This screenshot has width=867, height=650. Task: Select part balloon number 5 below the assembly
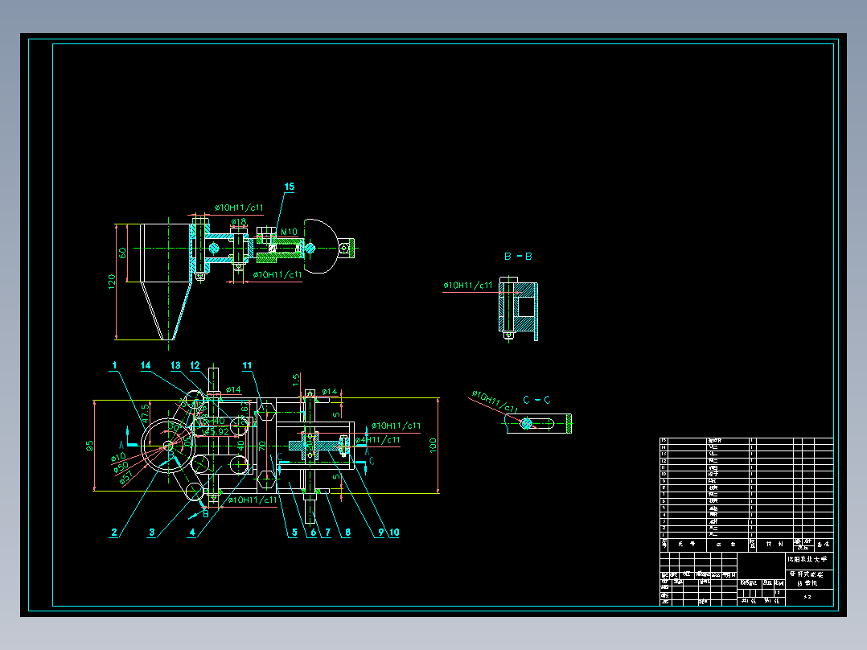tap(294, 531)
